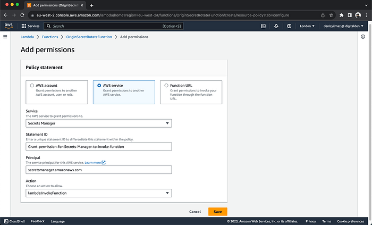The height and width of the screenshot is (225, 372).
Task: Click the page vertical scrollbar
Action: (370, 119)
